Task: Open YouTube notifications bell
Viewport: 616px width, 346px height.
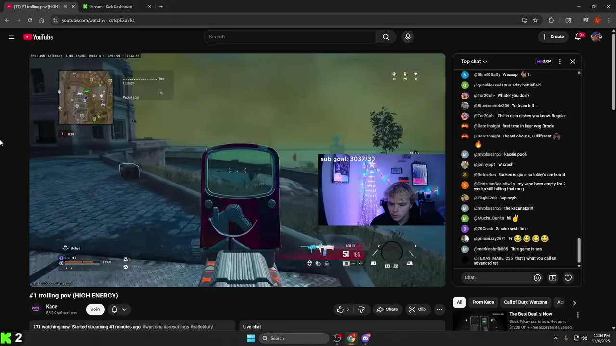Action: [x=578, y=37]
